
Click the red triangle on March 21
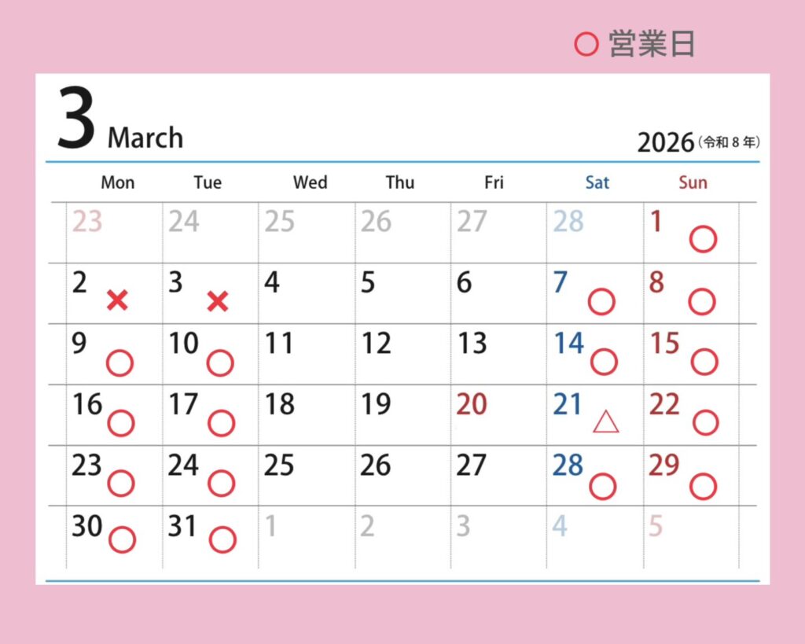(605, 423)
